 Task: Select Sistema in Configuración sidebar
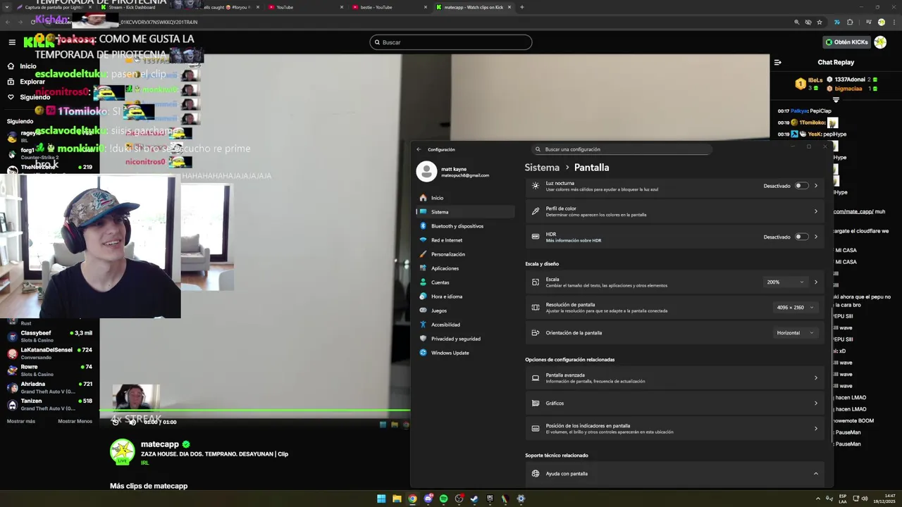point(465,212)
